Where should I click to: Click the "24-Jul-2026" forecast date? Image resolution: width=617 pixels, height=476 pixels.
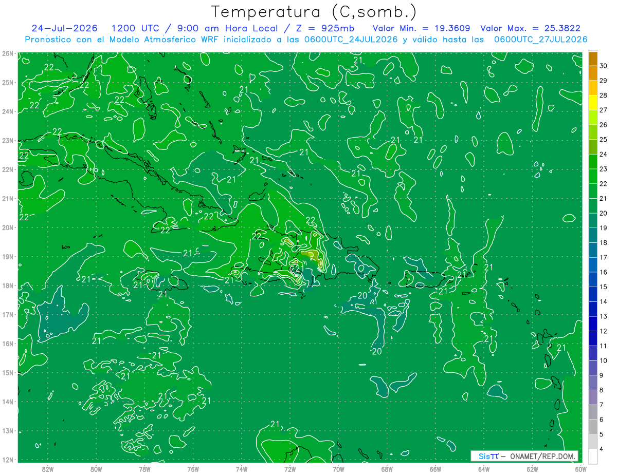coord(64,28)
